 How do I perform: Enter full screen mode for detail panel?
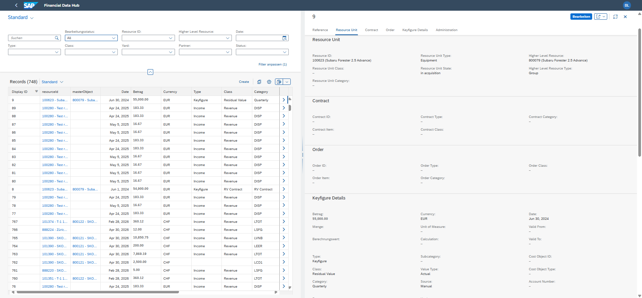point(615,17)
